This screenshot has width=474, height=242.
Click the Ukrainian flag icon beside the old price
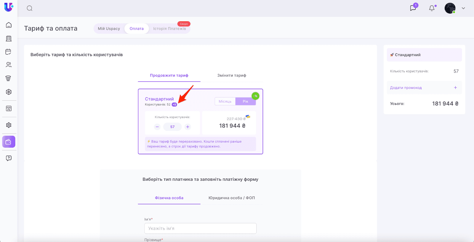[x=248, y=117]
